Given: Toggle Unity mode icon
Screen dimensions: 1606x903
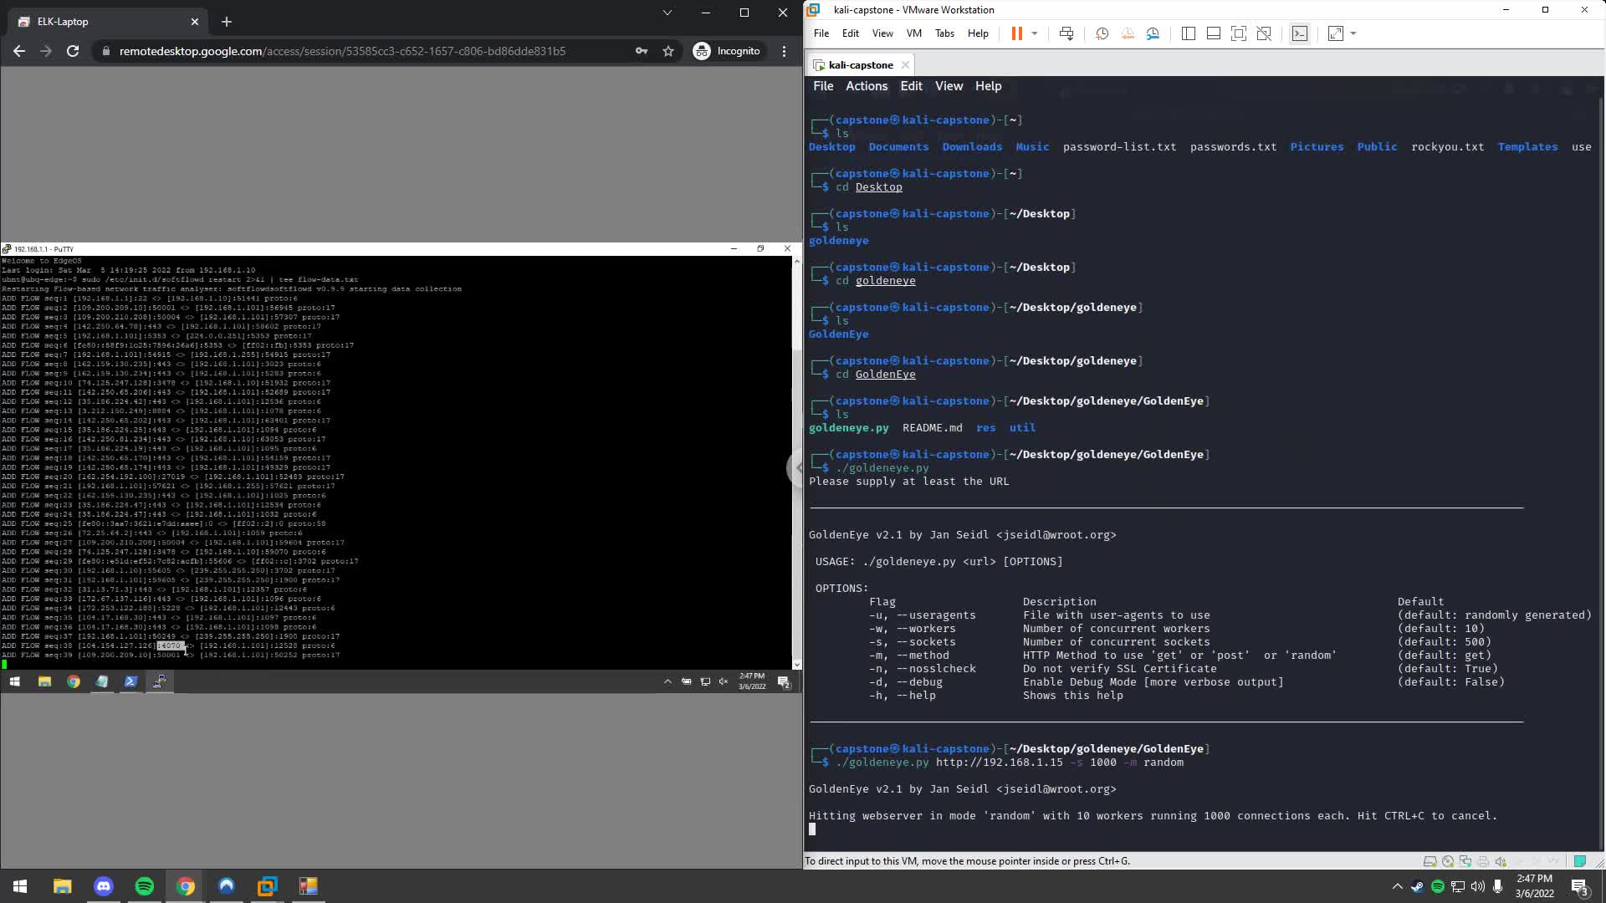Looking at the screenshot, I should 1264,33.
